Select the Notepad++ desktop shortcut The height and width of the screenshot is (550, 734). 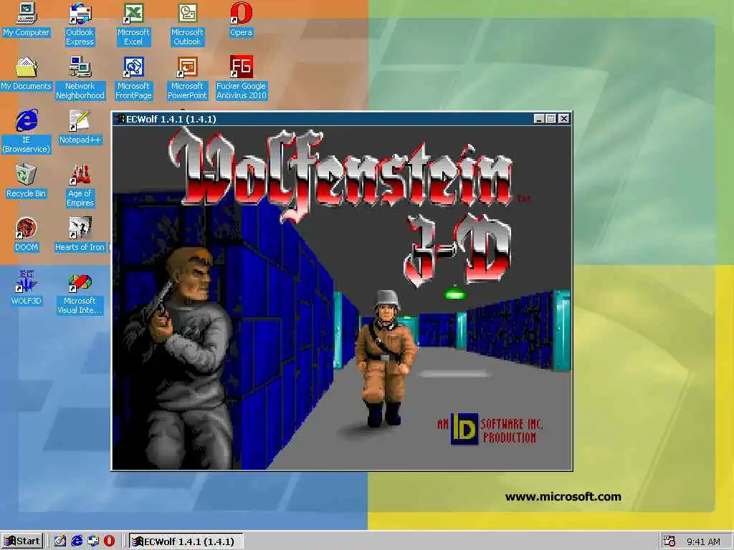point(80,127)
